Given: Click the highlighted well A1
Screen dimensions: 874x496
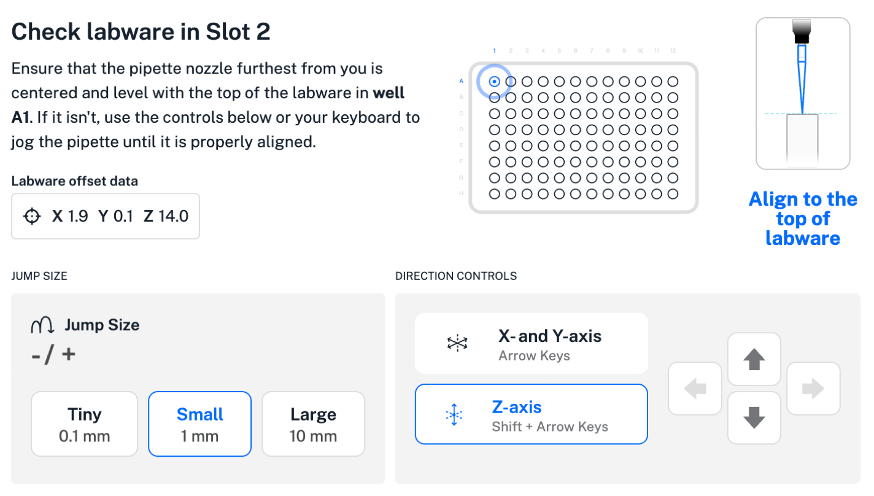Looking at the screenshot, I should (x=494, y=81).
